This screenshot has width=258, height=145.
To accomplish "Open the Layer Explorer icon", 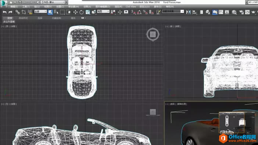I will pos(208,12).
